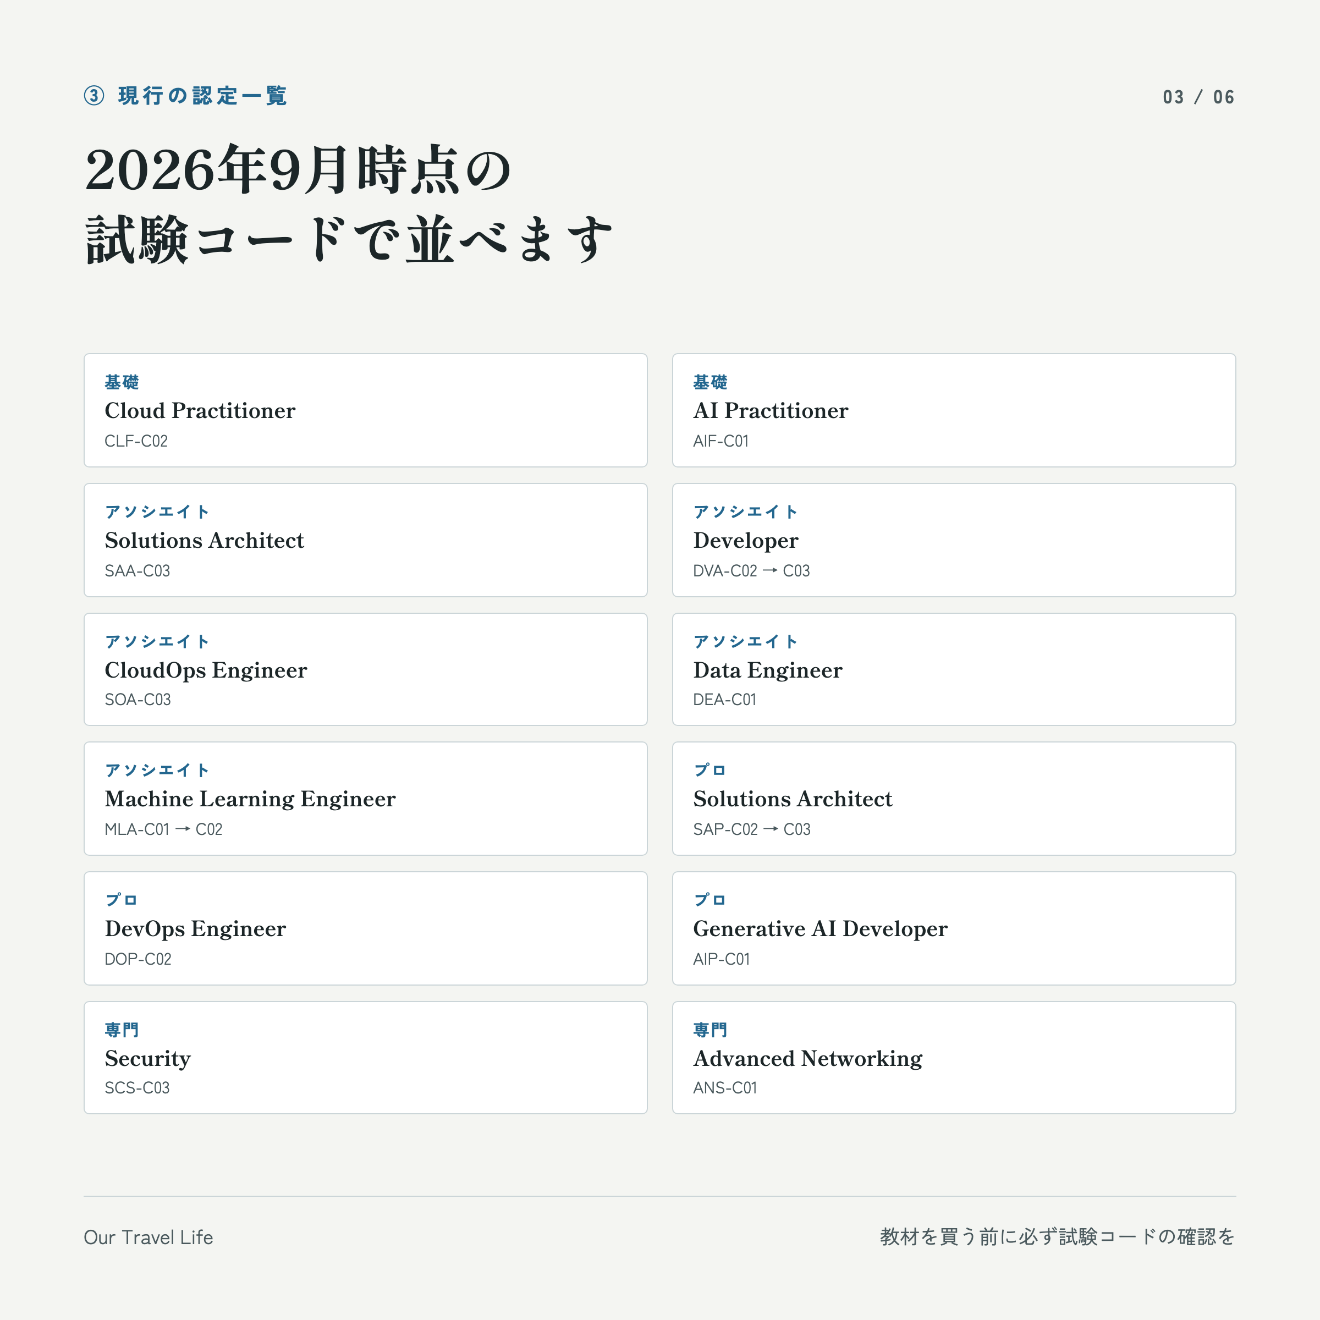Select the text SAP-C02 → C03
Image resolution: width=1320 pixels, height=1320 pixels.
pos(751,829)
